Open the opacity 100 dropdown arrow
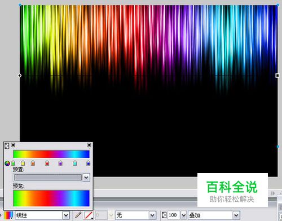The height and width of the screenshot is (221, 282). (183, 215)
